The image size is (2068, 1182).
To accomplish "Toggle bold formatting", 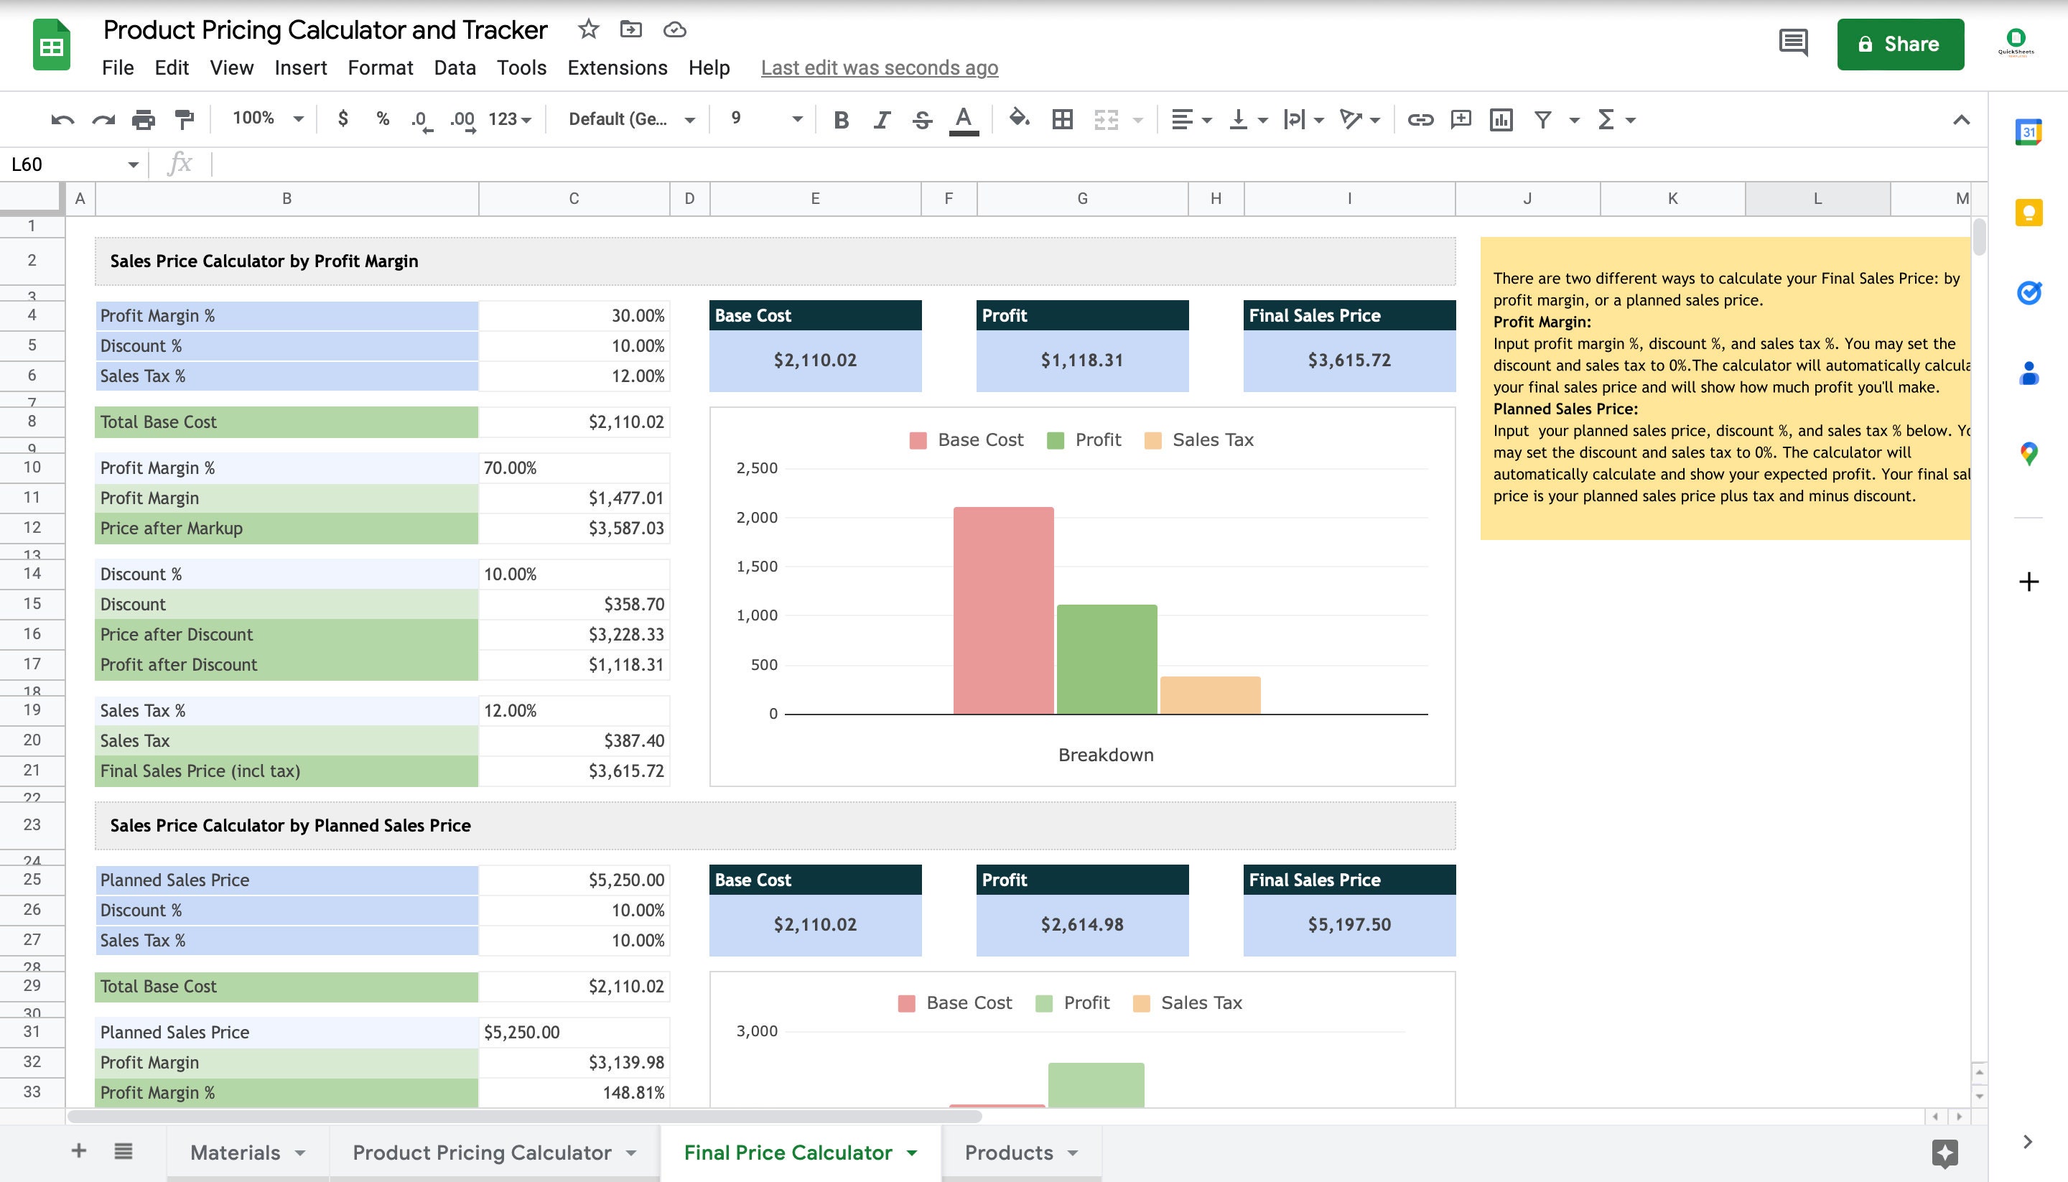I will tap(840, 119).
